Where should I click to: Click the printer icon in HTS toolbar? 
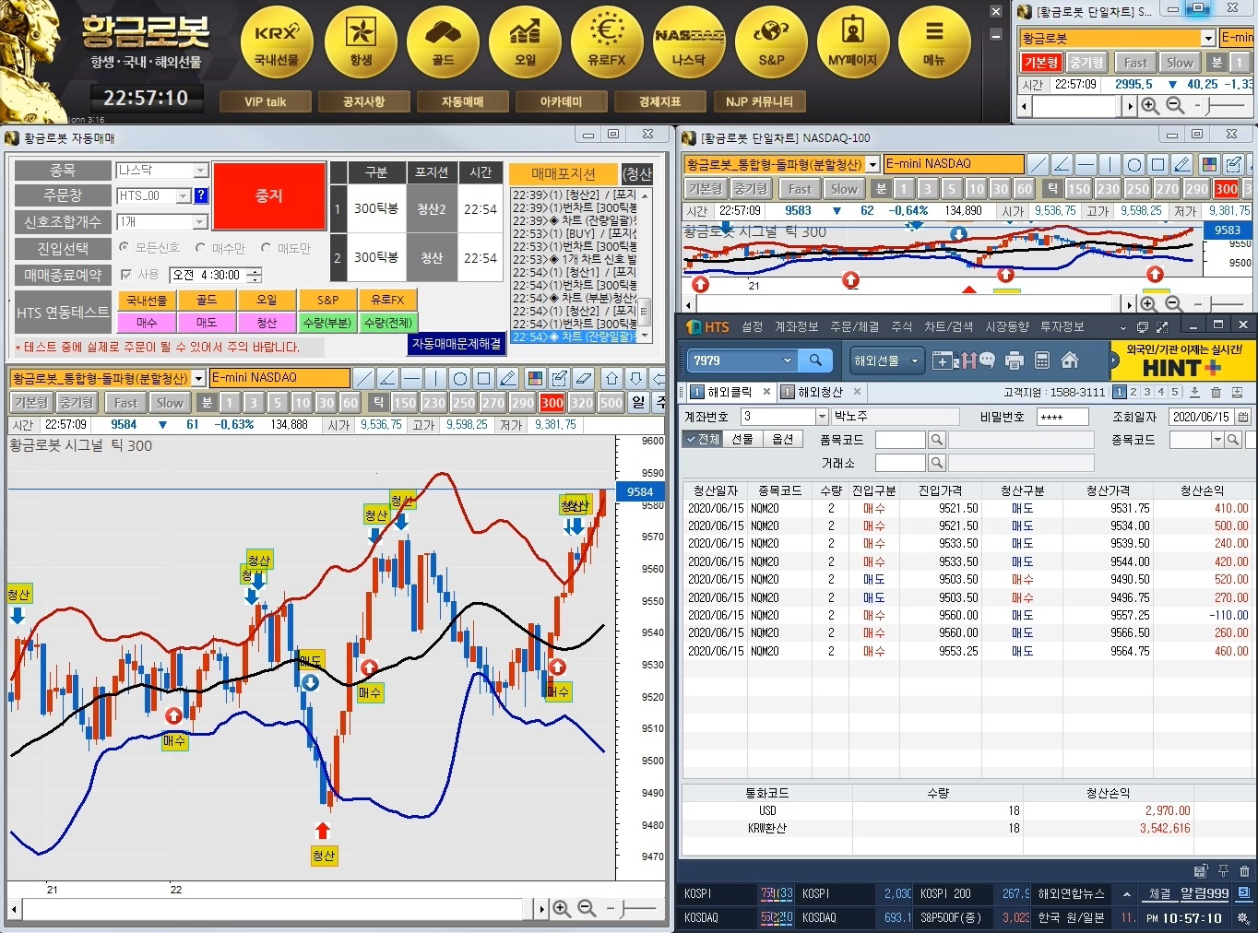1015,360
